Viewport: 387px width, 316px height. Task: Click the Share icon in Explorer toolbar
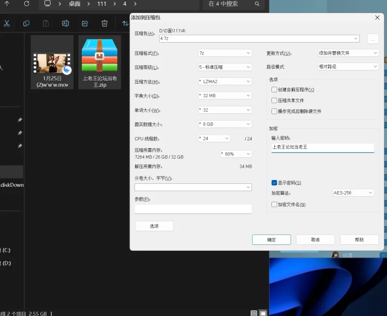tap(85, 23)
